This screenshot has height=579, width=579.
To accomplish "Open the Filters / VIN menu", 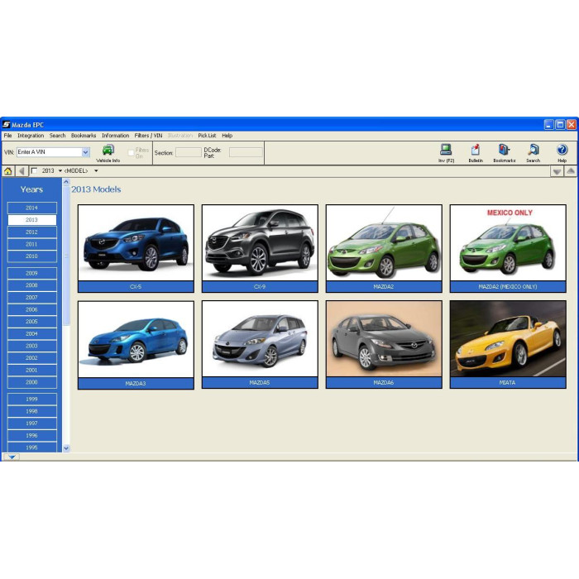I will 148,136.
